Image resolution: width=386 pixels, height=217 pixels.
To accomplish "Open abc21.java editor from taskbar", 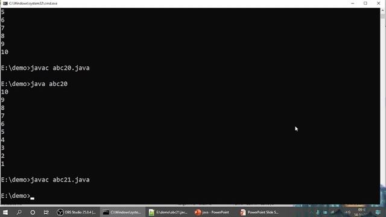I will tap(168, 212).
